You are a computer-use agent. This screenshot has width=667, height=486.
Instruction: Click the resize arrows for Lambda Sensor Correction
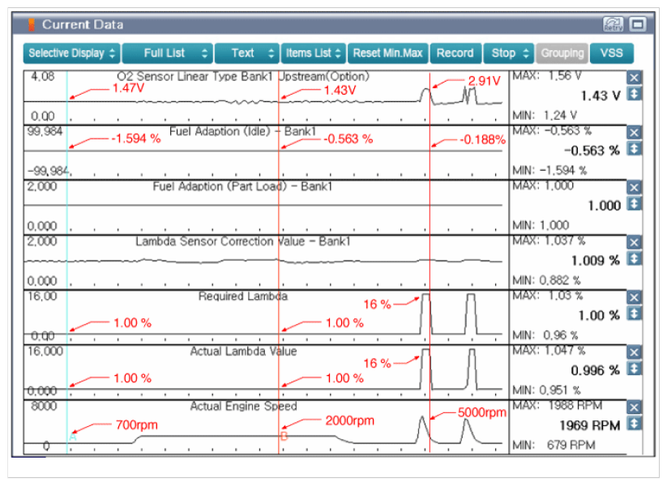click(635, 259)
